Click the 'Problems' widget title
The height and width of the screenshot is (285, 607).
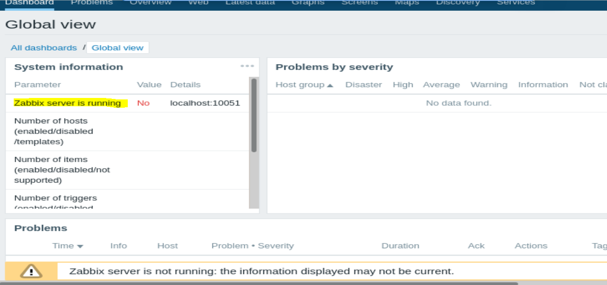(x=41, y=228)
